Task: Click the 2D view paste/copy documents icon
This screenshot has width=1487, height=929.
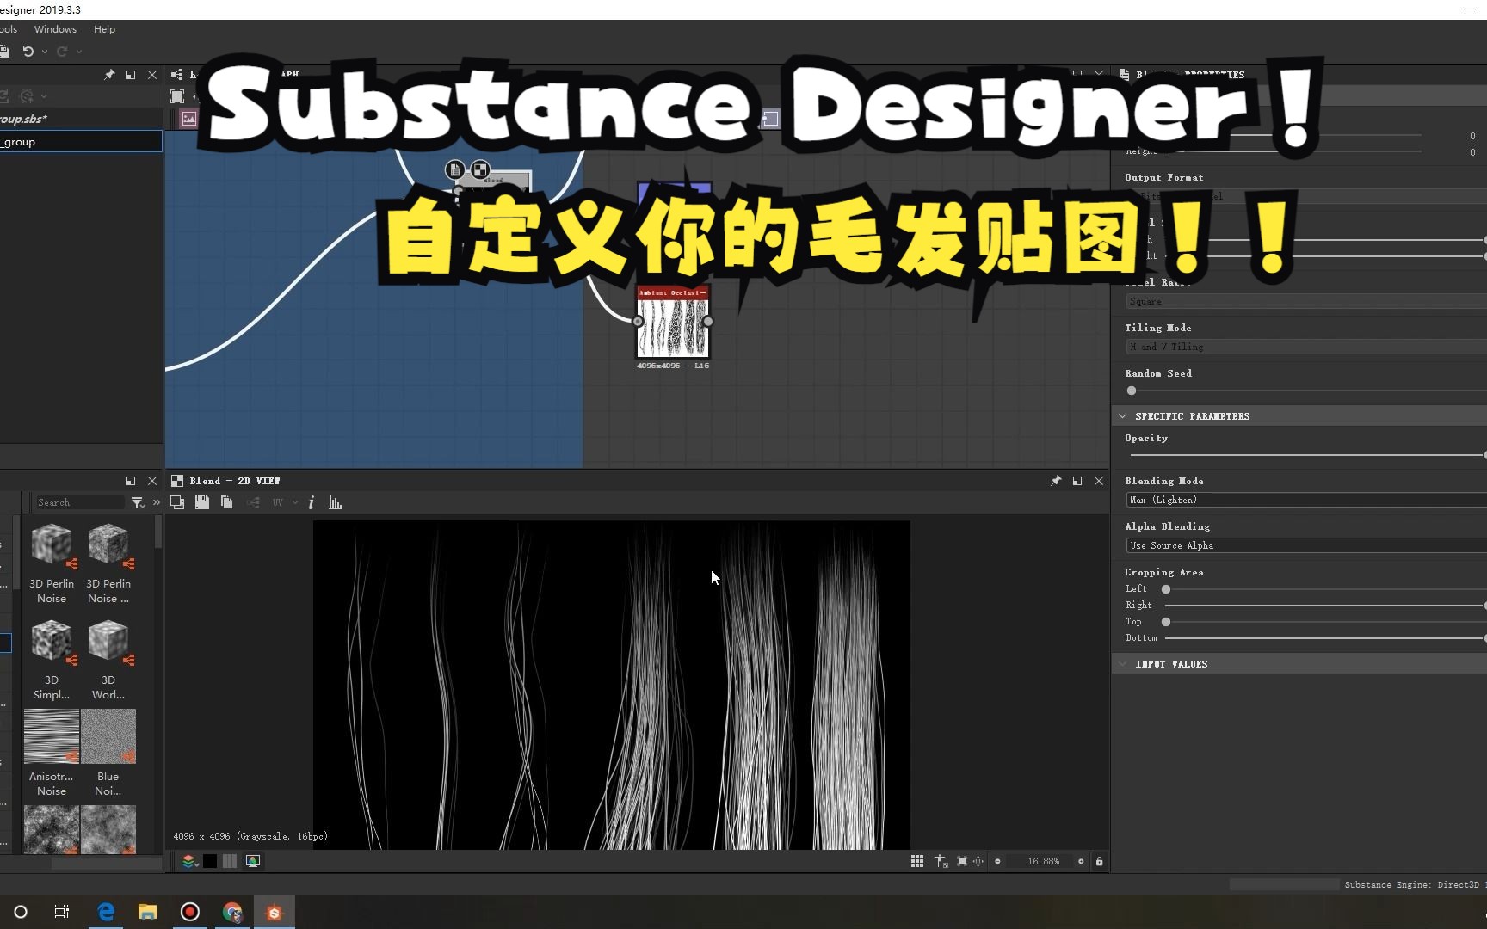Action: tap(227, 502)
